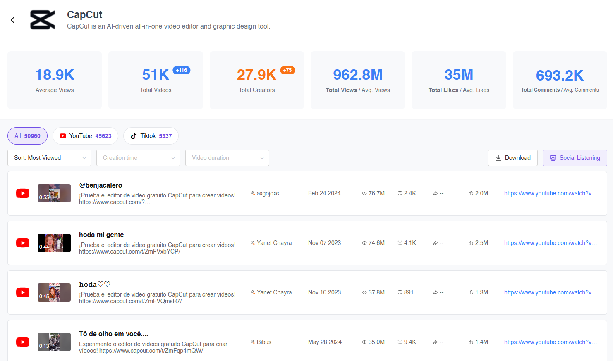Click the views eye icon beside 37.8M
Viewport: 613px width, 361px height.
[x=364, y=292]
